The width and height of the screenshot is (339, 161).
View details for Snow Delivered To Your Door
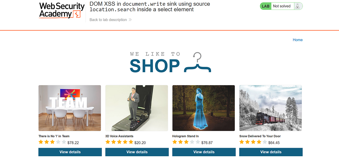tap(271, 152)
